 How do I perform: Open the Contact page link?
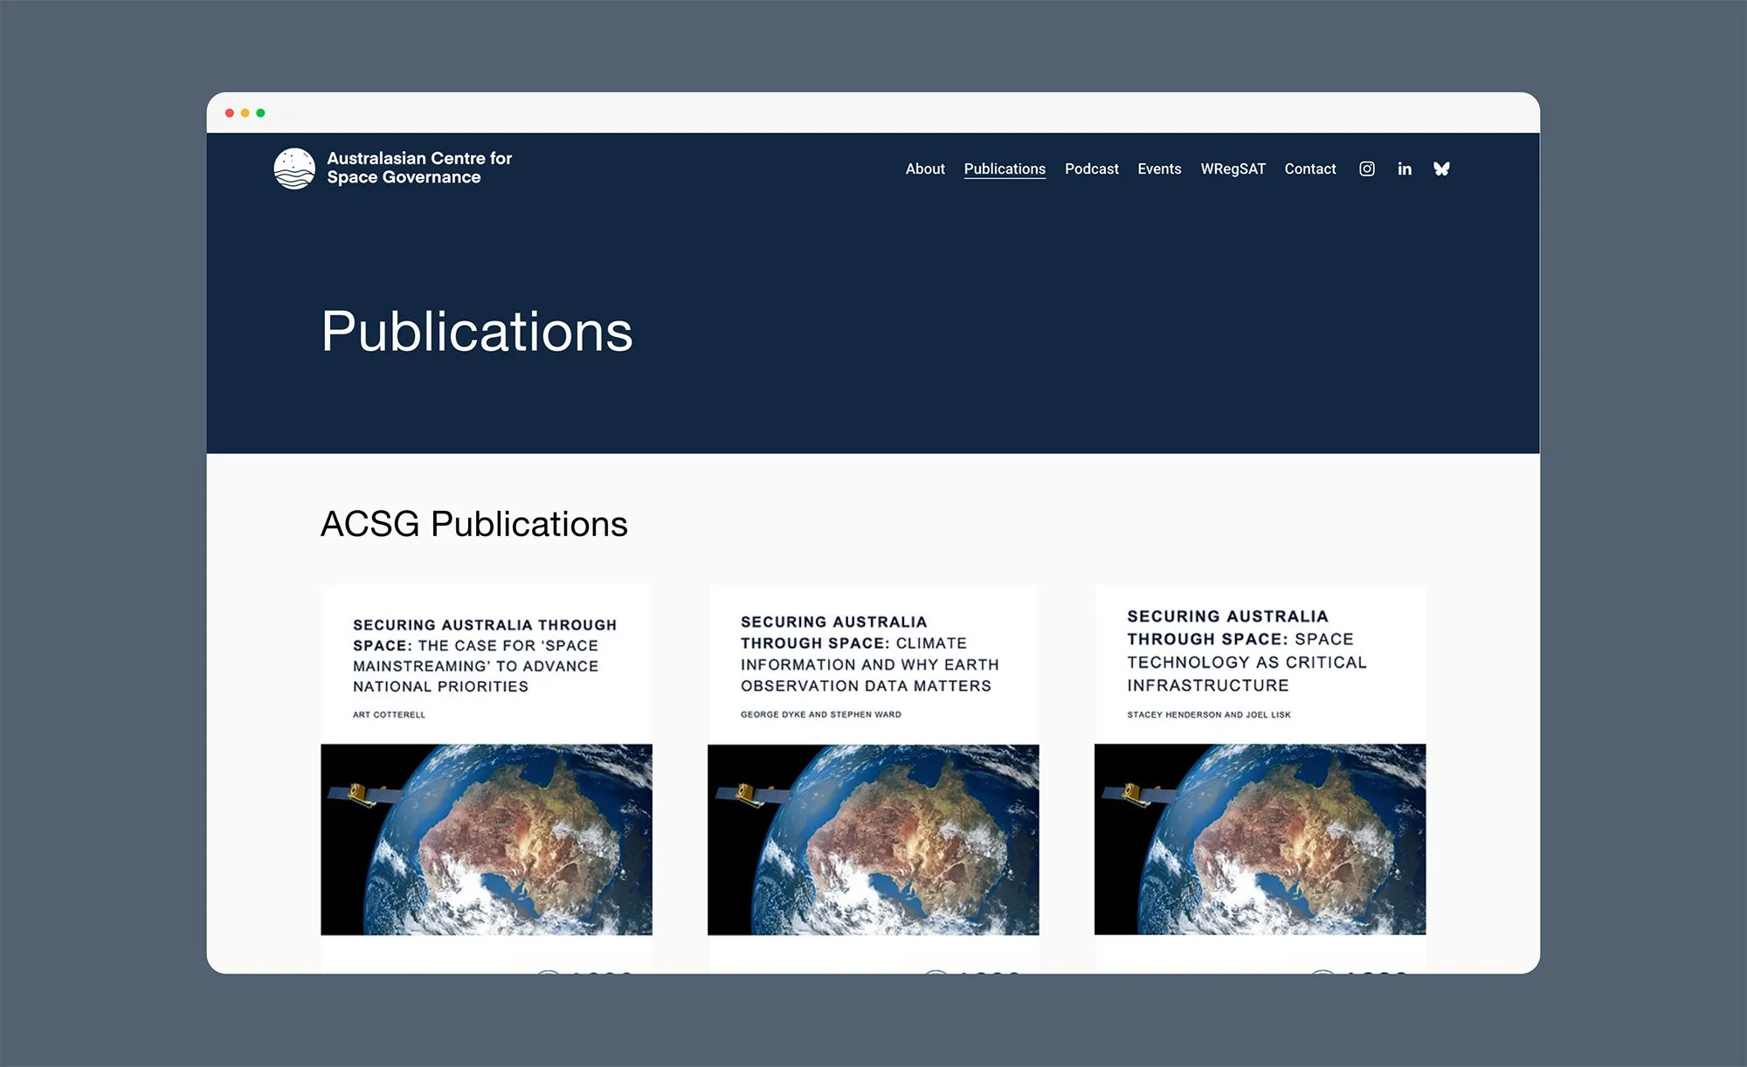click(1309, 169)
